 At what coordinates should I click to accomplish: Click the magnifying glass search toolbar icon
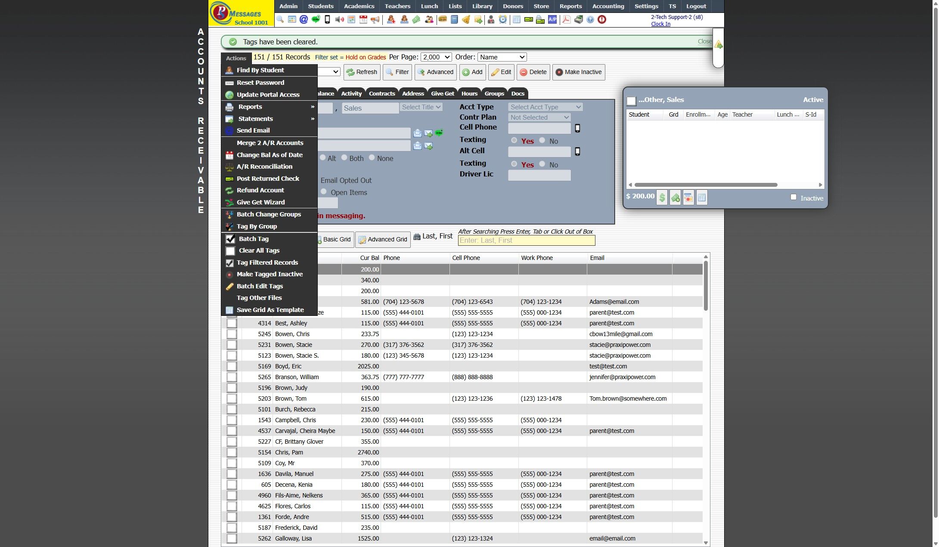tap(280, 19)
